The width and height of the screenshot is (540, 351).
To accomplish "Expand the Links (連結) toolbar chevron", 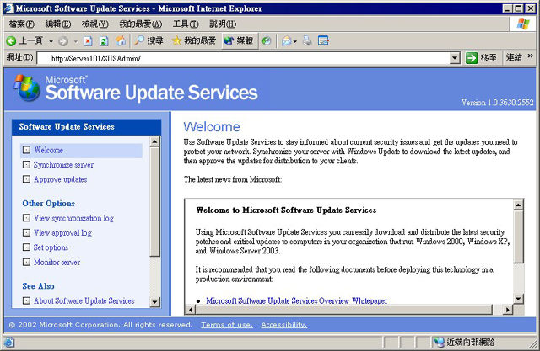I will [x=531, y=56].
